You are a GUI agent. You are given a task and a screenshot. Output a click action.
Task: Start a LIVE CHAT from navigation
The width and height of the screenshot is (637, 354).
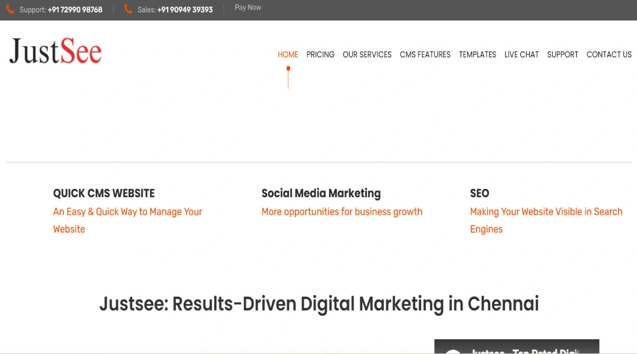521,54
